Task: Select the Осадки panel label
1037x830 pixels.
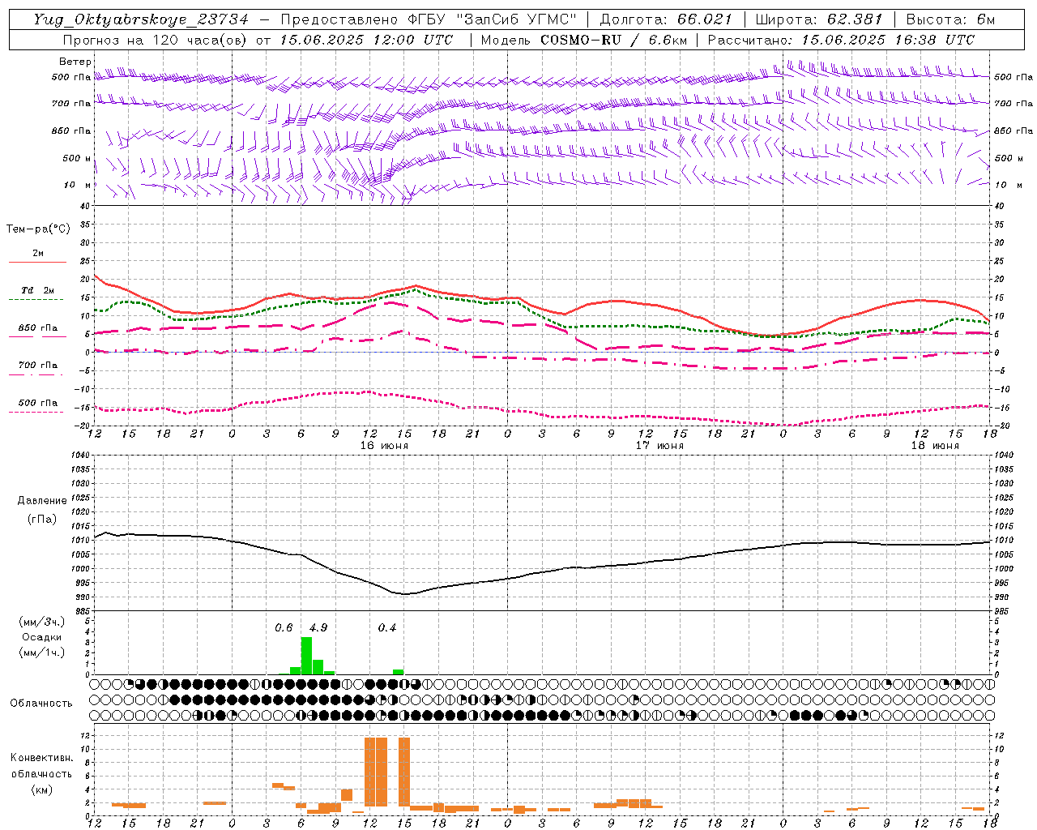Action: pyautogui.click(x=42, y=637)
